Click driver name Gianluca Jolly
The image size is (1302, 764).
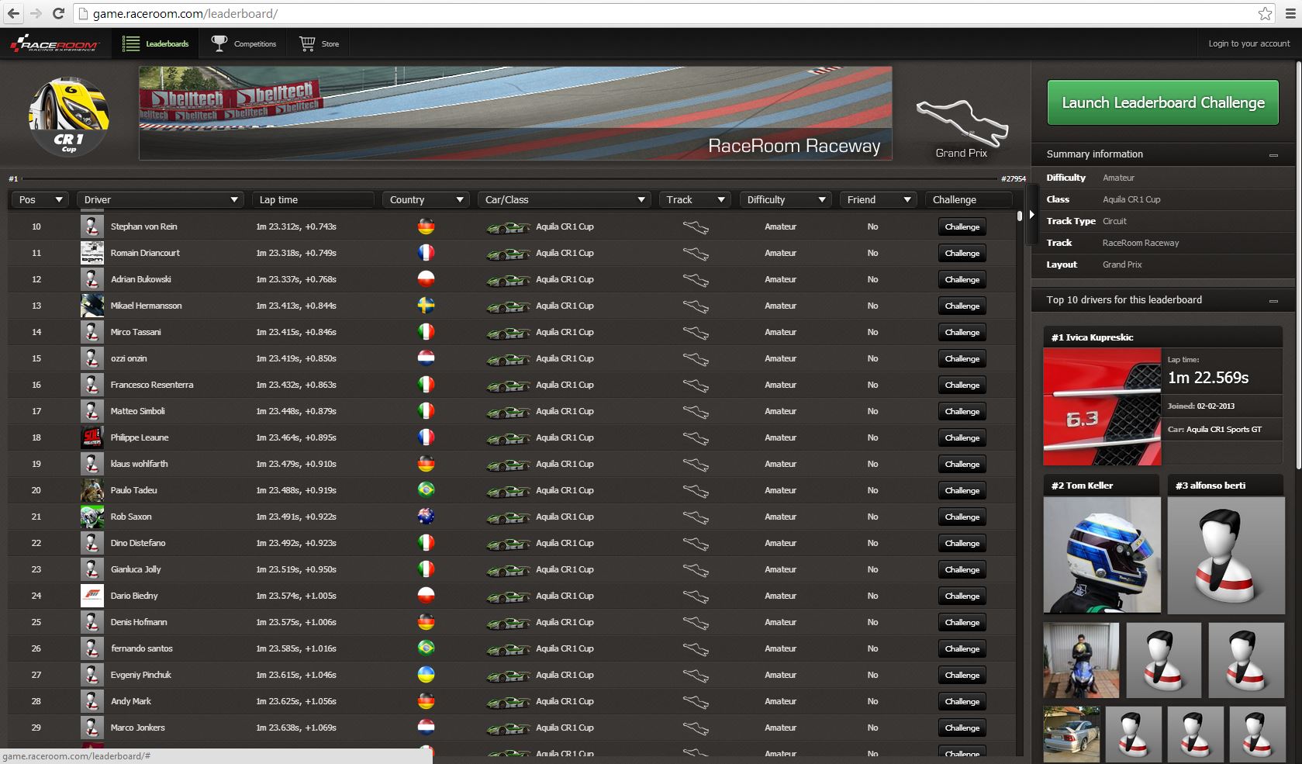[136, 569]
